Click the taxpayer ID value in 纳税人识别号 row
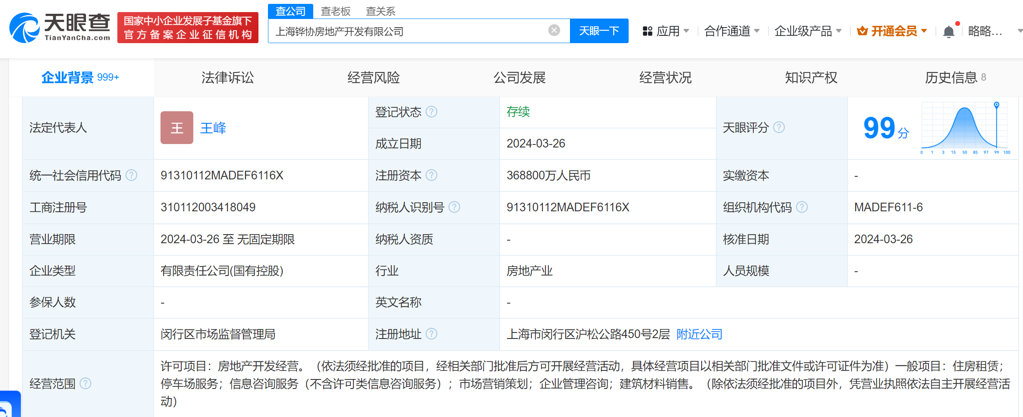The width and height of the screenshot is (1023, 417). (568, 207)
